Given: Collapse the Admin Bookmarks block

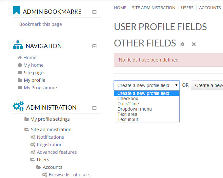Looking at the screenshot, I should tap(94, 12).
